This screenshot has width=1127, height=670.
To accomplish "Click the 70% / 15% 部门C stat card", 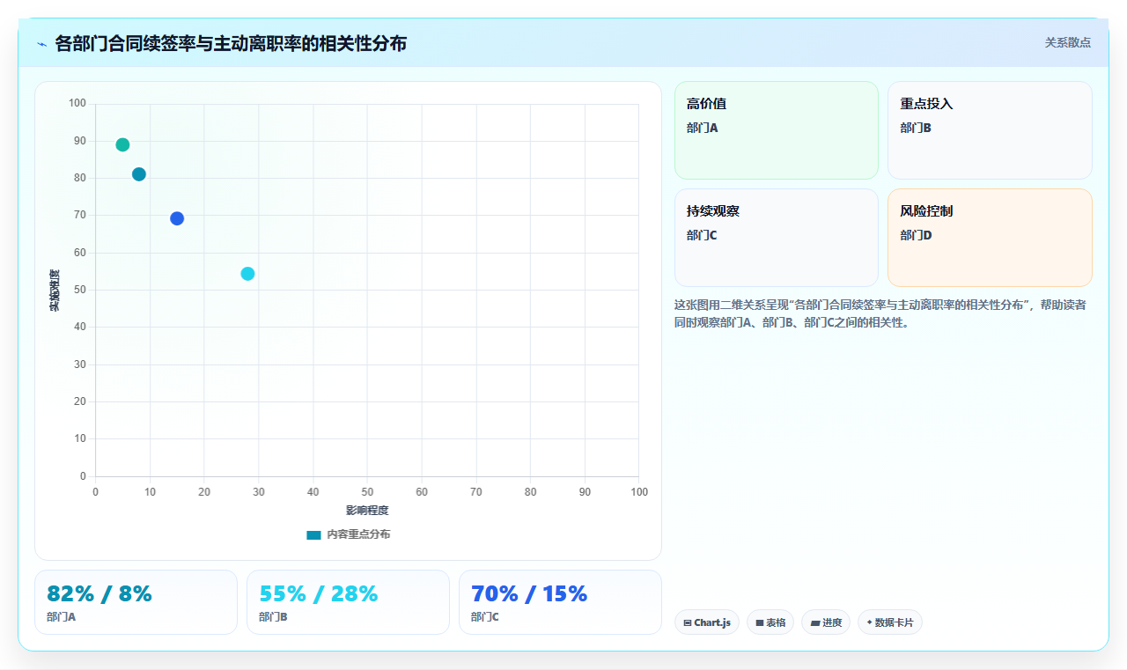I will [560, 602].
